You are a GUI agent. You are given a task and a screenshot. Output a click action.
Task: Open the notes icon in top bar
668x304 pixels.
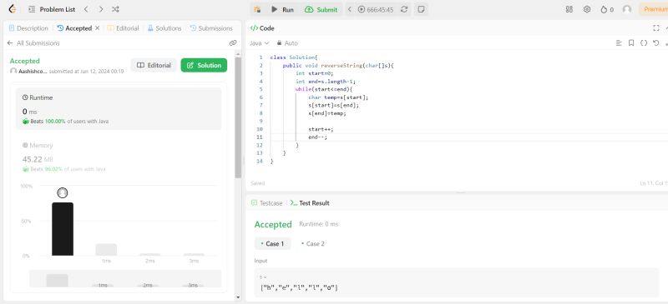pos(421,9)
